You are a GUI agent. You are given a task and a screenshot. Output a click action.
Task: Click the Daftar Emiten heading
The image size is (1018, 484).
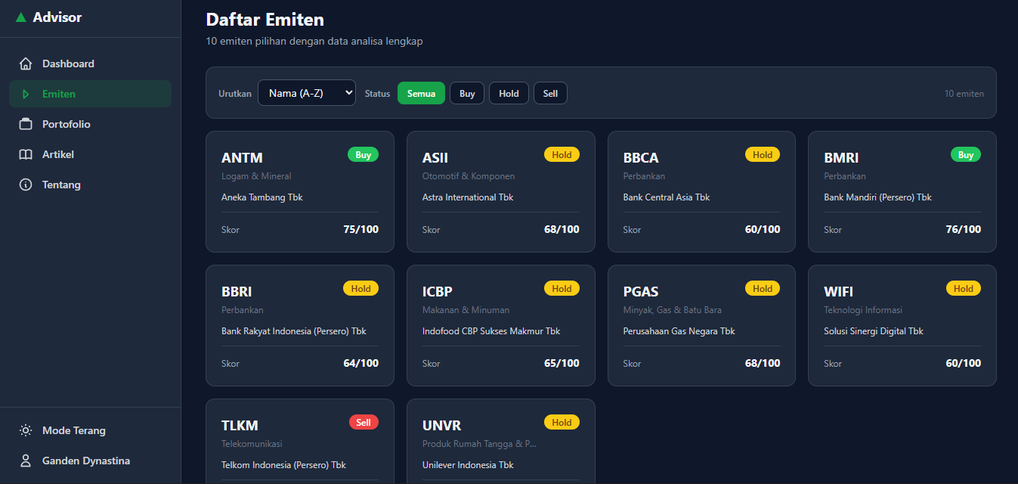pos(265,20)
